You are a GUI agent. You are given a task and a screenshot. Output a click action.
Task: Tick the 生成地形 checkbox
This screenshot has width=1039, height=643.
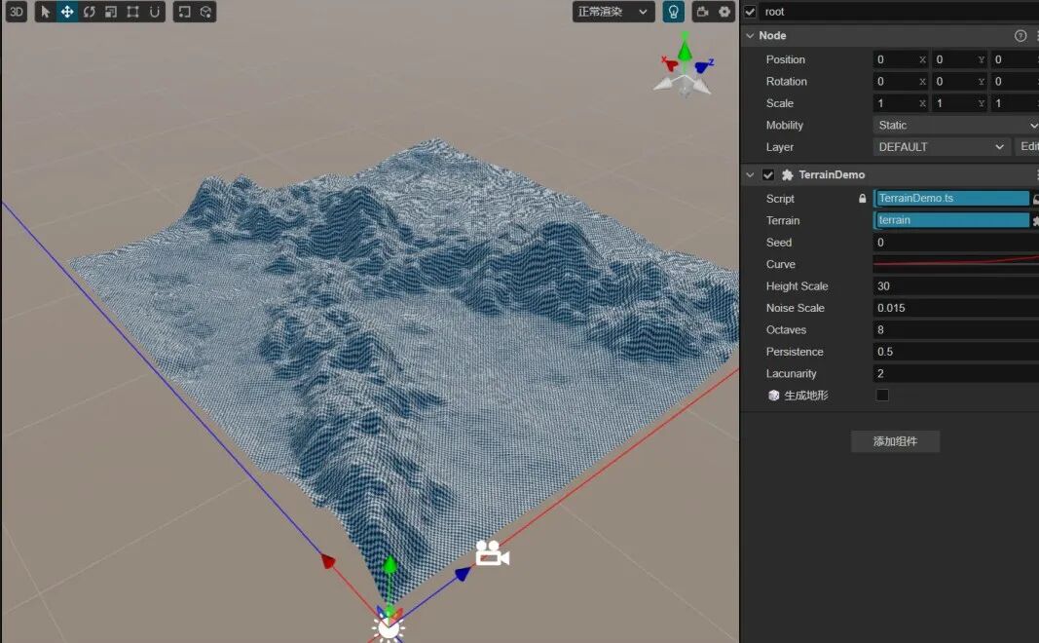pyautogui.click(x=882, y=396)
